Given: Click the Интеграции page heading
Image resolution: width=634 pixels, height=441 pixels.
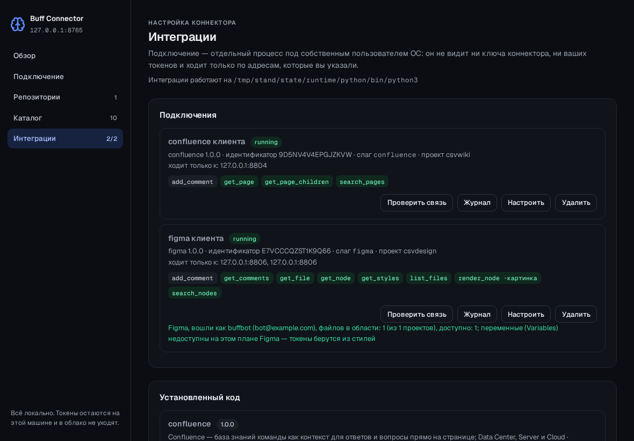Looking at the screenshot, I should [182, 37].
